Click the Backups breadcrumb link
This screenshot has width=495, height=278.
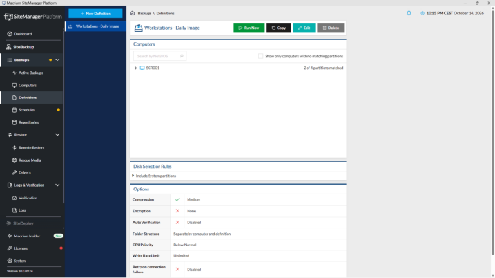(144, 14)
